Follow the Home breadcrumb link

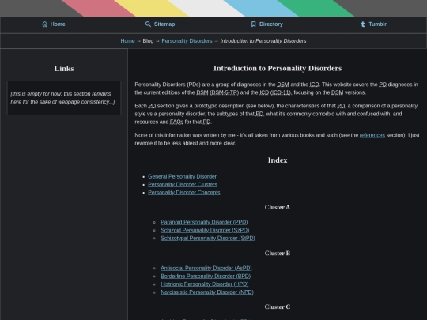[x=128, y=41]
